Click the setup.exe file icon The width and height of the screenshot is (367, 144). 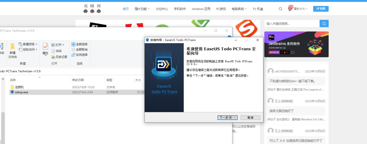coord(13,92)
